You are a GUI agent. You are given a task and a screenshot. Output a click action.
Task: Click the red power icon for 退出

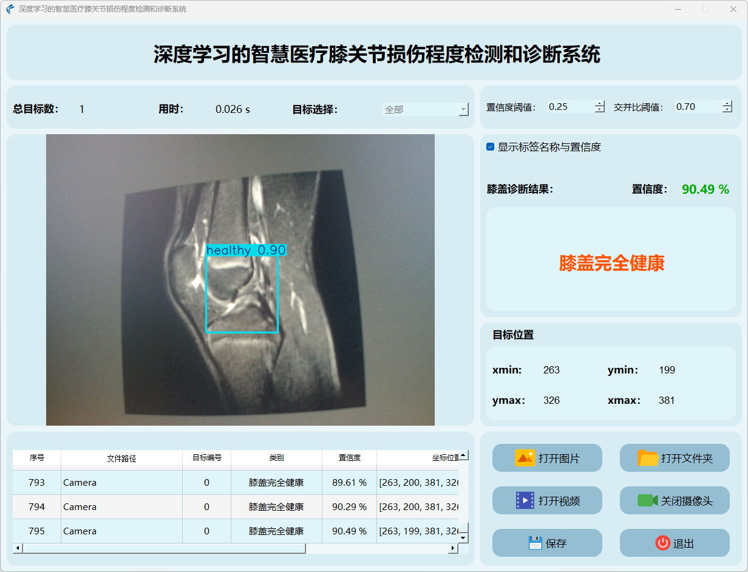[x=662, y=543]
